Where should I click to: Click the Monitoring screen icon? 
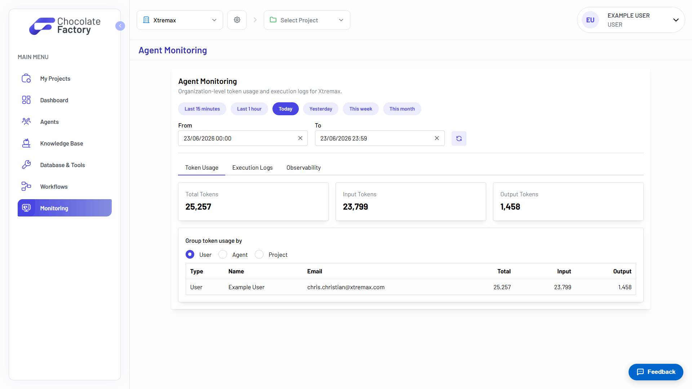26,208
